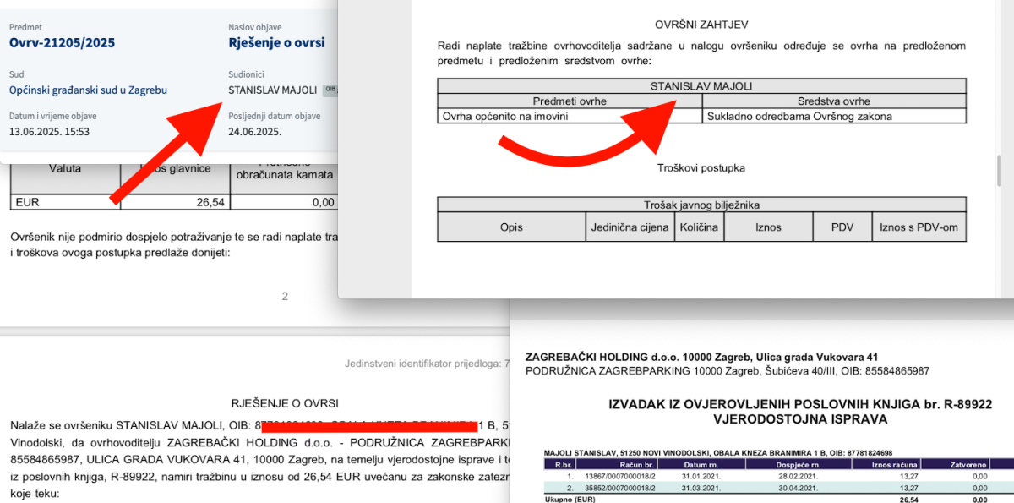
Task: Click the Količina column header
Action: coord(699,227)
